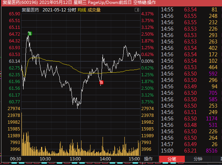This screenshot has height=165, width=222.
Task: Select the tick row with volume 232
Action: pos(189,22)
